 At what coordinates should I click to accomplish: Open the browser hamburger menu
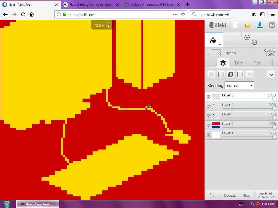(273, 15)
